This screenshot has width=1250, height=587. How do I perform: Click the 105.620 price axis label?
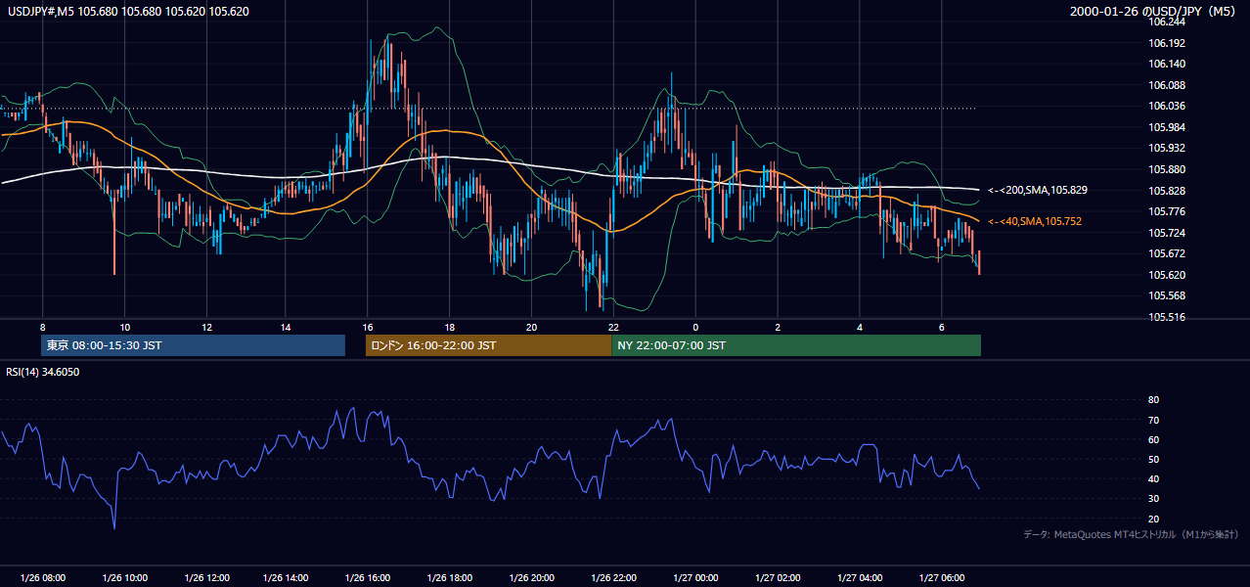click(1168, 275)
